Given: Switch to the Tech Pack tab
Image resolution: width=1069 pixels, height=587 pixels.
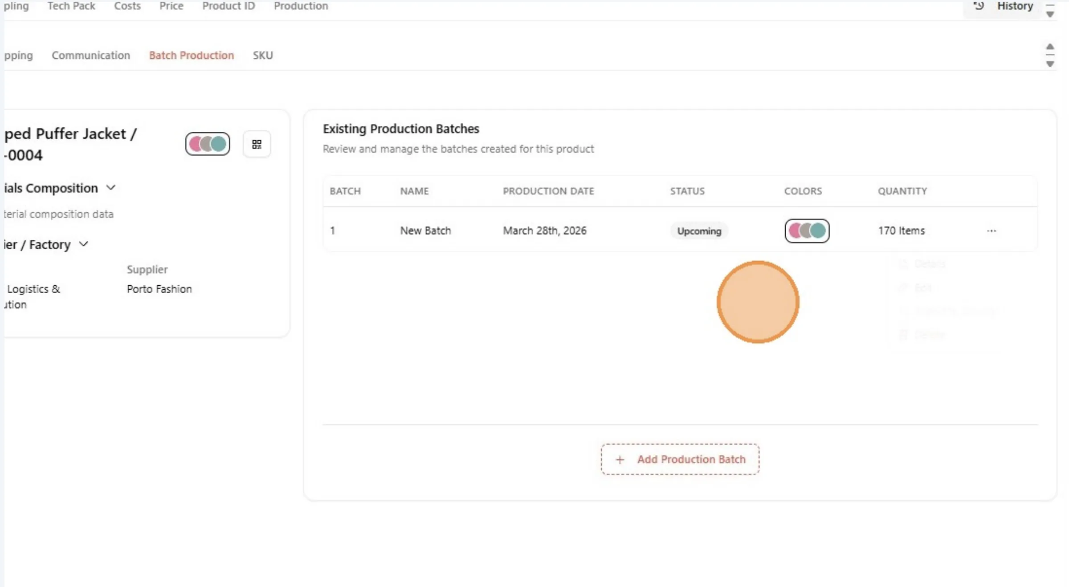Looking at the screenshot, I should pyautogui.click(x=71, y=6).
